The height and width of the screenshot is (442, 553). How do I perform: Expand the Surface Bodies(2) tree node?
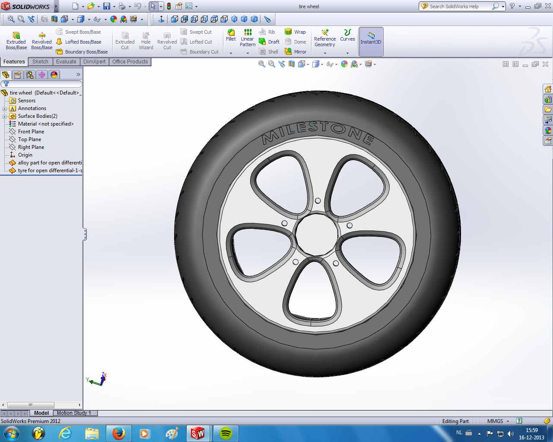point(4,116)
